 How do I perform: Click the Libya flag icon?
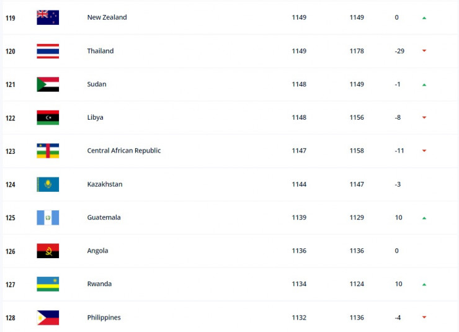tap(48, 117)
